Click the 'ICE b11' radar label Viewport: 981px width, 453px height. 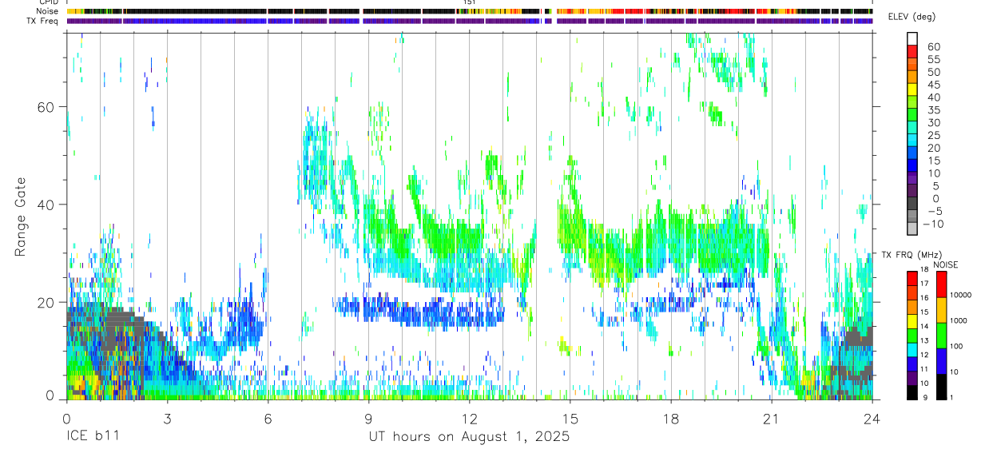click(92, 436)
